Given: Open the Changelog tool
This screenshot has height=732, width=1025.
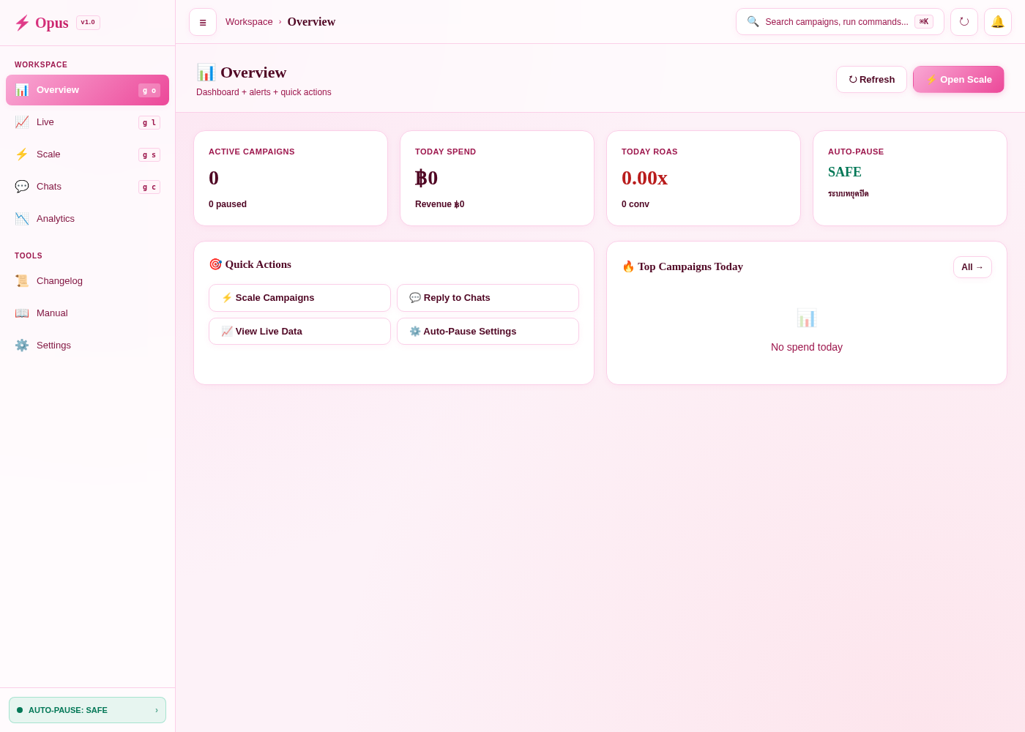Looking at the screenshot, I should click(87, 281).
